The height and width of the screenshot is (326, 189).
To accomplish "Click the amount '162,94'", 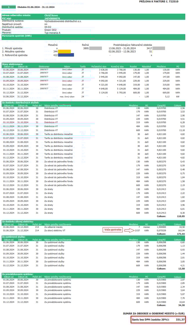I will tap(181, 231).
